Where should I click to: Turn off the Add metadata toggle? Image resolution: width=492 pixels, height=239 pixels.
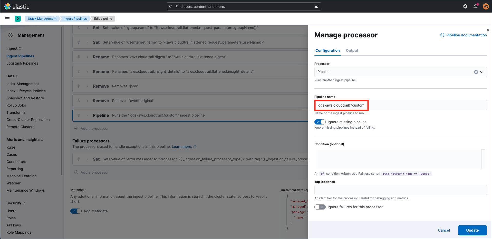coord(76,211)
